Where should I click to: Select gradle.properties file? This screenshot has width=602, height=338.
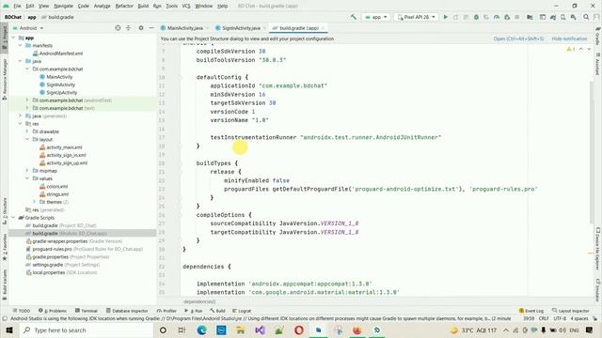pyautogui.click(x=67, y=256)
